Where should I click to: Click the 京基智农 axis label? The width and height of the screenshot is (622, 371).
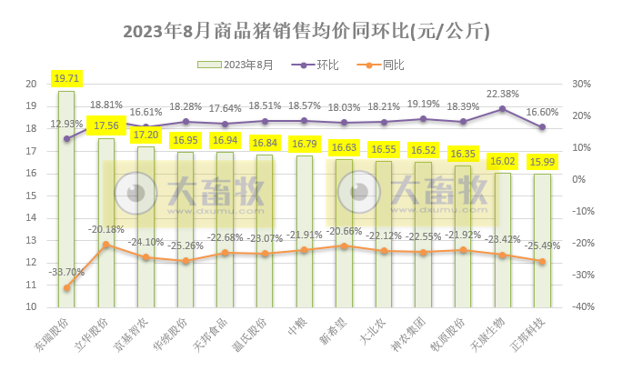(131, 335)
